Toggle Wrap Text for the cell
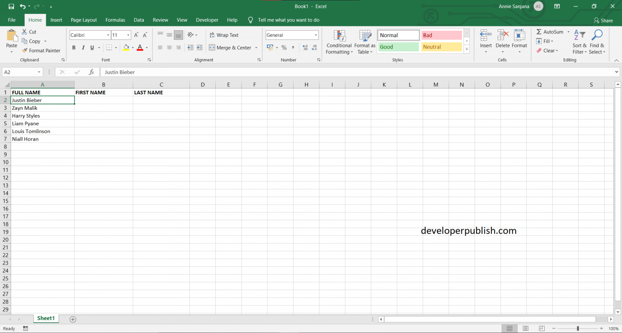The width and height of the screenshot is (622, 333). [224, 35]
